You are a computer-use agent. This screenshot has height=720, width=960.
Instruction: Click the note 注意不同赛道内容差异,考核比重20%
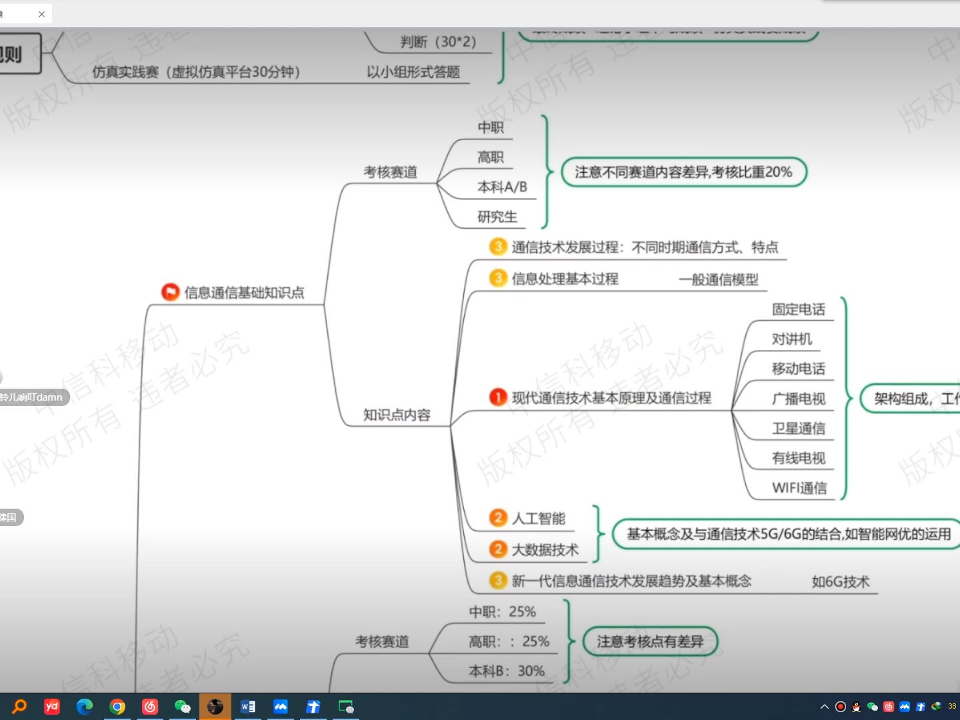684,172
